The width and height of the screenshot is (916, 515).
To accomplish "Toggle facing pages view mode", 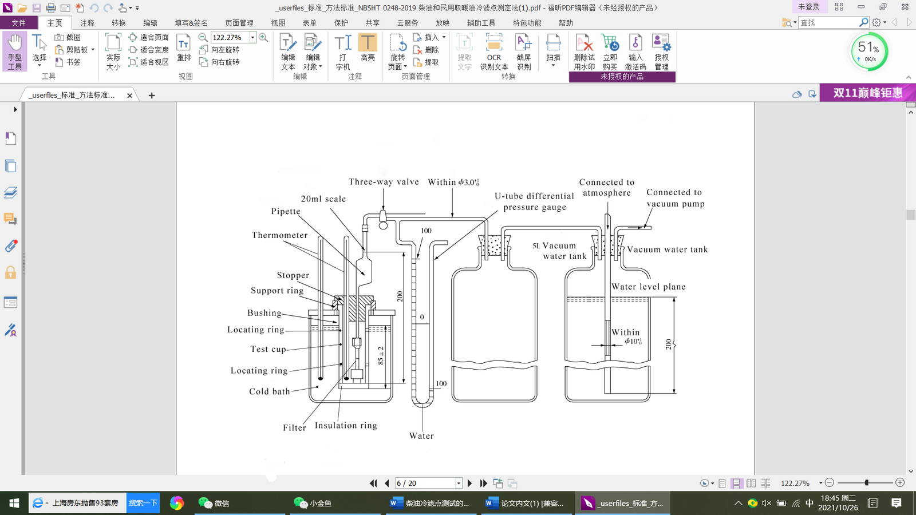I will coord(751,482).
